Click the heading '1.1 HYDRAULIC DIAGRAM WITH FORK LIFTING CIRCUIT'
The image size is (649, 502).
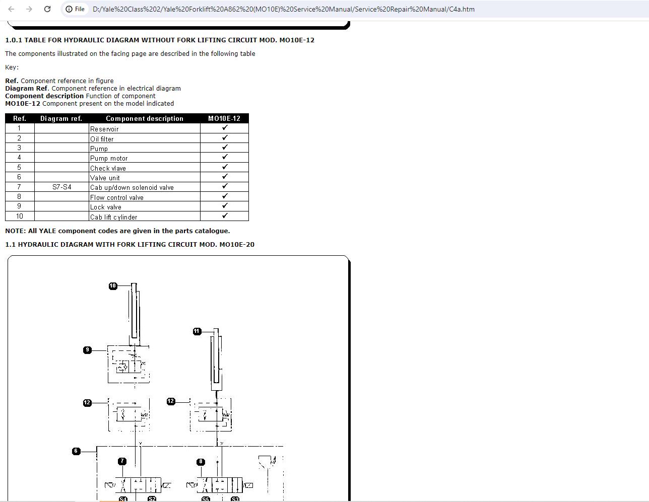pos(129,244)
